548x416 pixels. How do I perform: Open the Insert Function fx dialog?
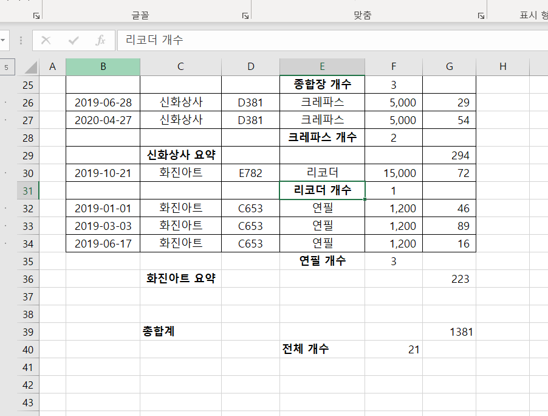(101, 40)
